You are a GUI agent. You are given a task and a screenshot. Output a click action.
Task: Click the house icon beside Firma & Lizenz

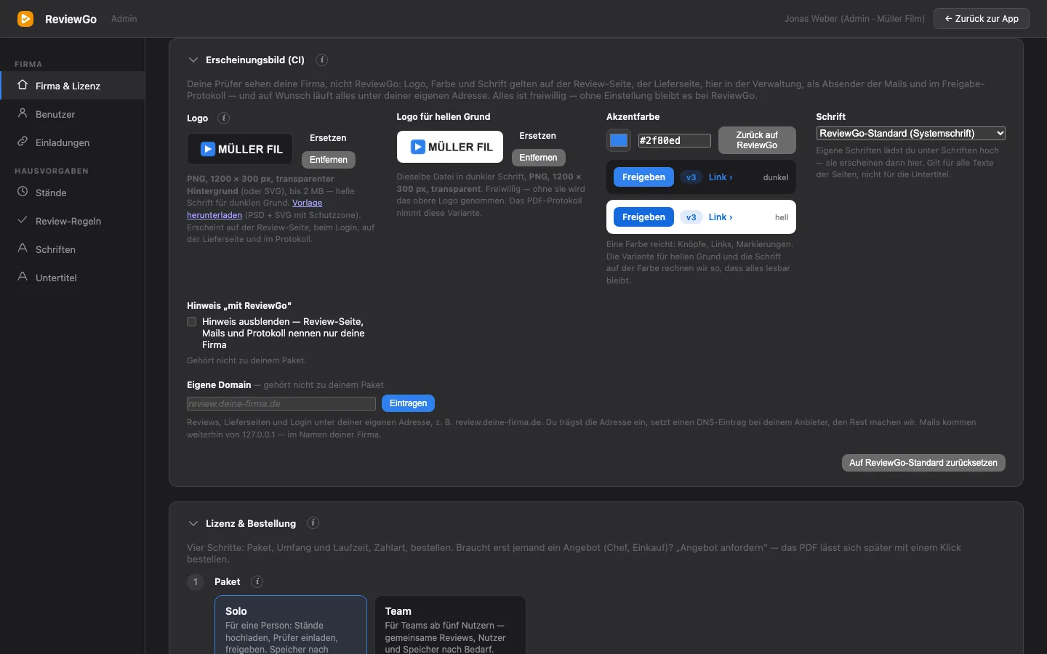pos(23,85)
